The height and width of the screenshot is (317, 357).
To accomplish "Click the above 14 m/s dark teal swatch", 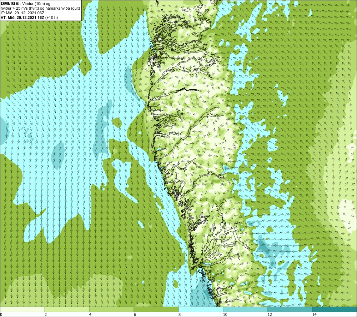I will pyautogui.click(x=335, y=309).
